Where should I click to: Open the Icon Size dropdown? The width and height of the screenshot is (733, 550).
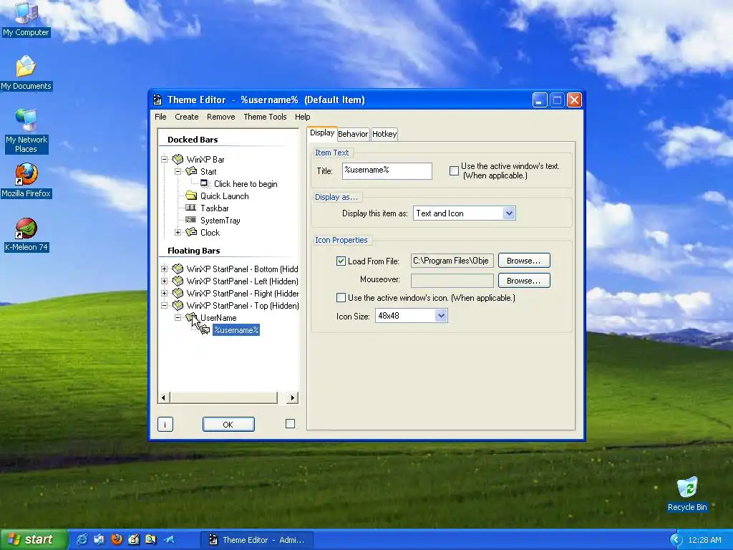[441, 316]
